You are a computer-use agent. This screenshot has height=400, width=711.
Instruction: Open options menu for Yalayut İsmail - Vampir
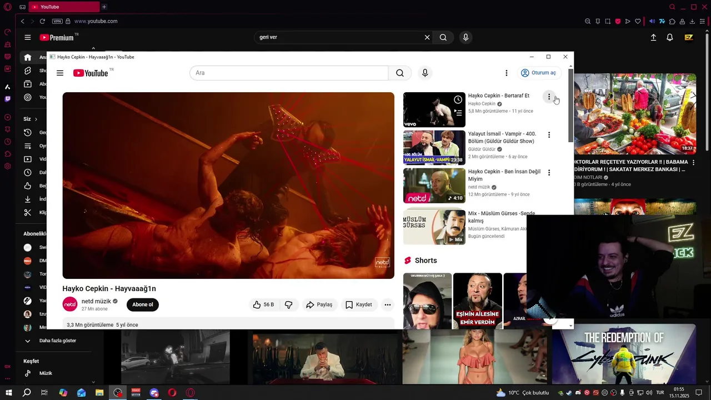549,135
